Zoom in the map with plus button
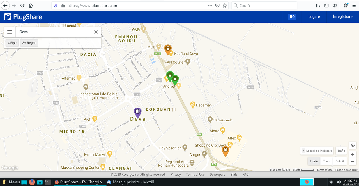 [353, 154]
